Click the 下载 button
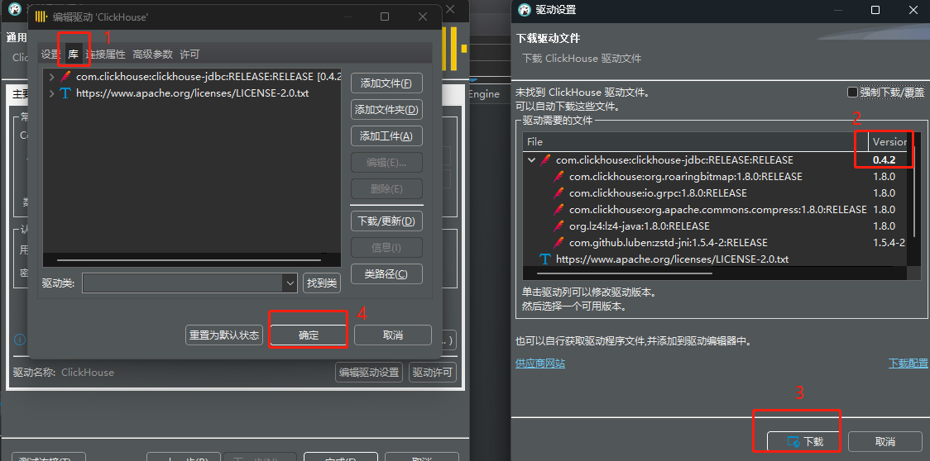The width and height of the screenshot is (930, 461). pyautogui.click(x=804, y=441)
